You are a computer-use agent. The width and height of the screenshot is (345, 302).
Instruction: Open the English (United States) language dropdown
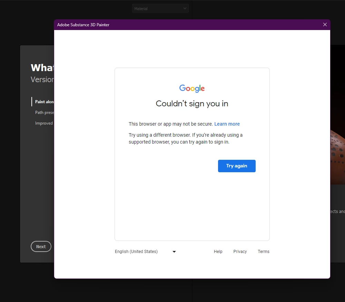point(145,251)
